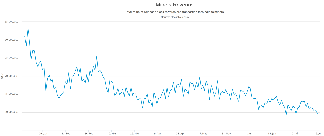Click the 35,000,000 y-axis label
Image resolution: width=324 pixels, height=136 pixels.
pos(12,22)
